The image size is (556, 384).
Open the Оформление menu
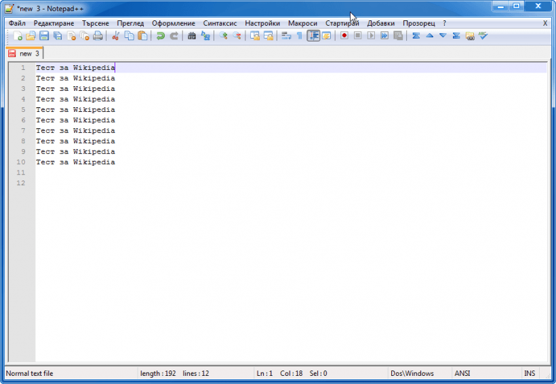[174, 23]
